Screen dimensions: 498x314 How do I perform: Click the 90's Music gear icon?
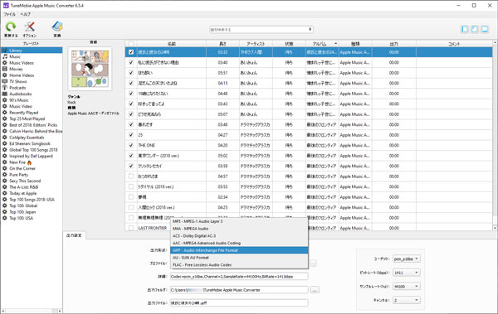pos(4,100)
